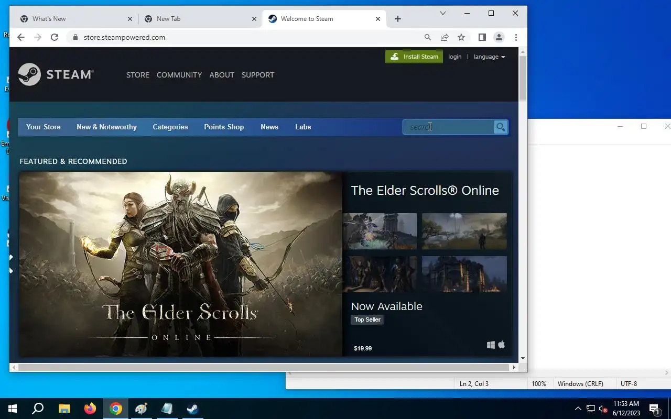This screenshot has height=419, width=671.
Task: Open Steam app from the taskbar
Action: pyautogui.click(x=192, y=409)
